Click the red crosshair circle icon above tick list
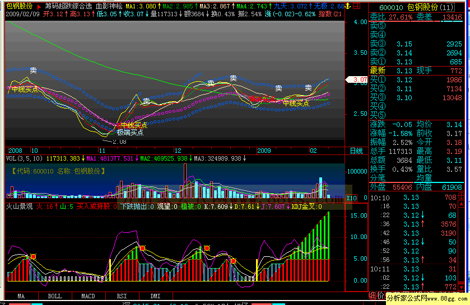470x305 pixels. (x=461, y=196)
